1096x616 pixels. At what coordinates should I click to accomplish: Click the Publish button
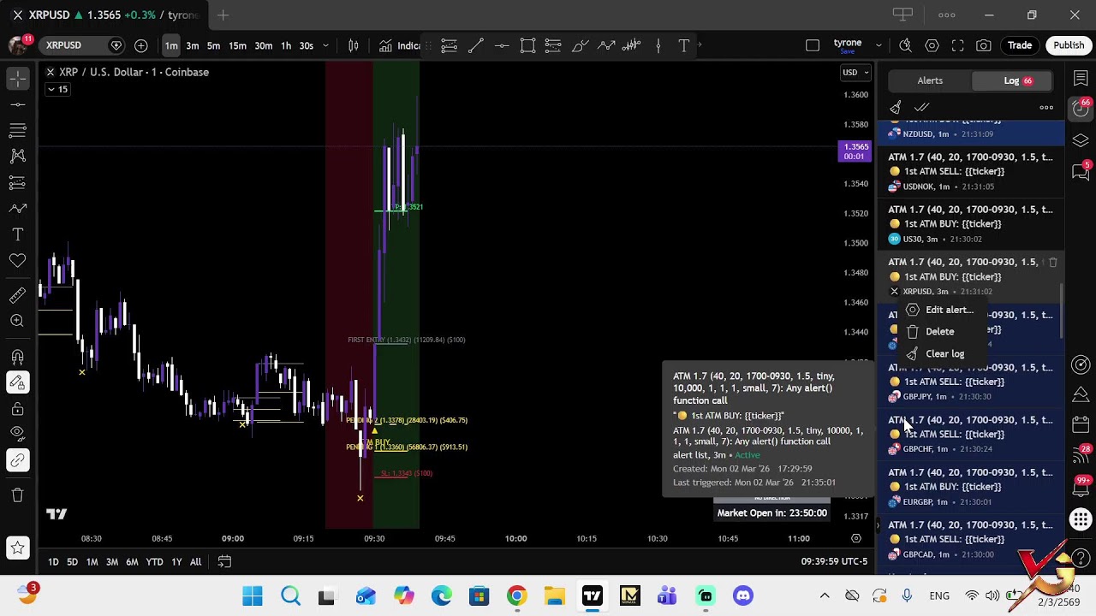(1069, 45)
